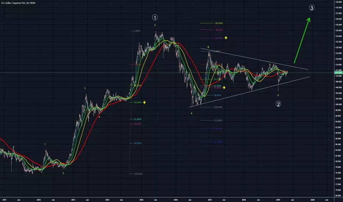Image resolution: width=343 pixels, height=202 pixels.
Task: Click the 120.000 price axis label
Action: (x=338, y=47)
